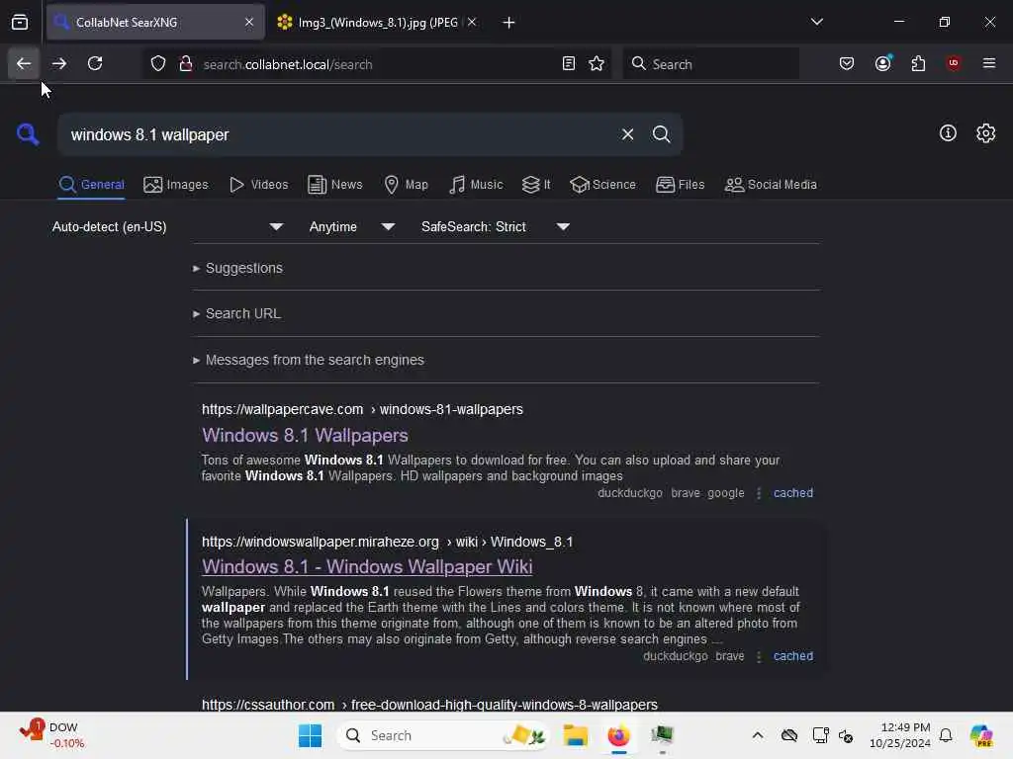Switch to Videos search category
This screenshot has height=759, width=1013.
258,185
